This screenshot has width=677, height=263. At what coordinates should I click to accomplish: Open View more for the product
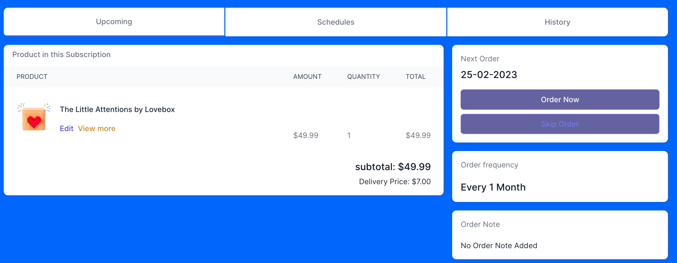point(97,128)
